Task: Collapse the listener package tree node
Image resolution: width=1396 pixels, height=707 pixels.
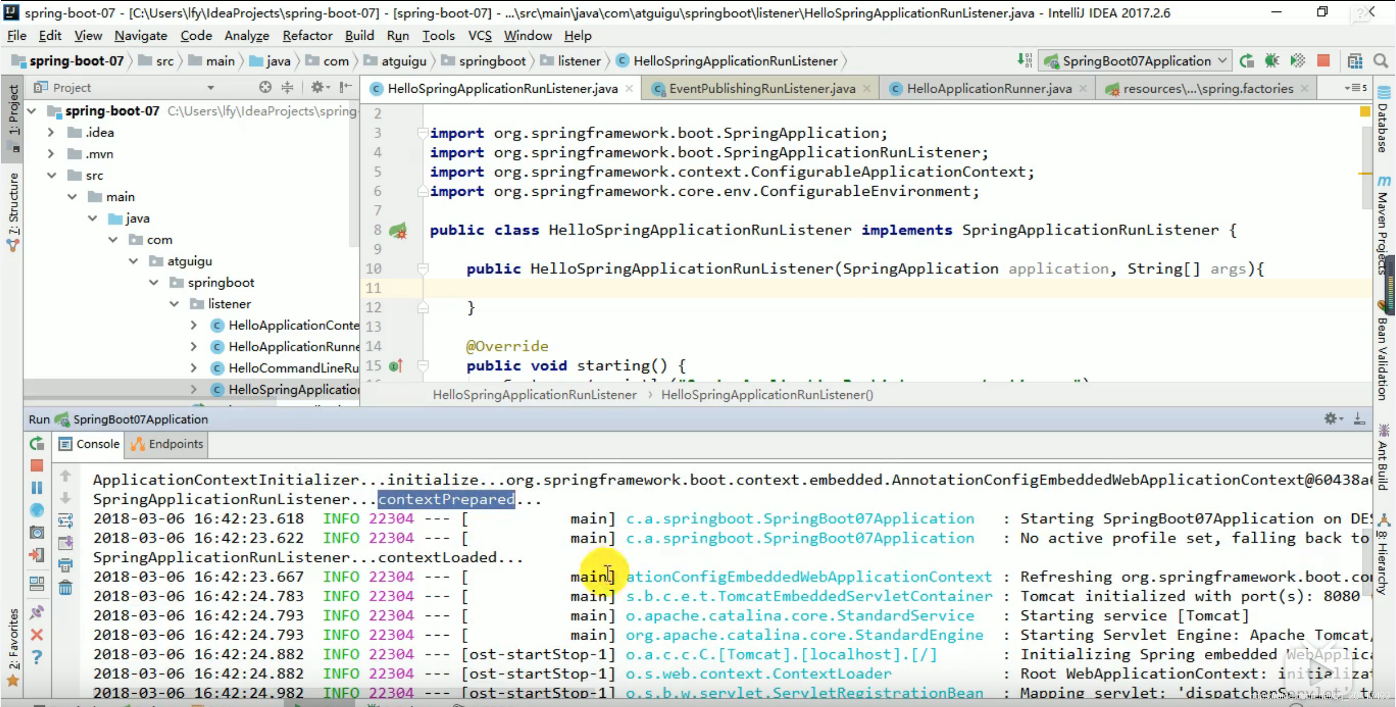Action: tap(174, 304)
